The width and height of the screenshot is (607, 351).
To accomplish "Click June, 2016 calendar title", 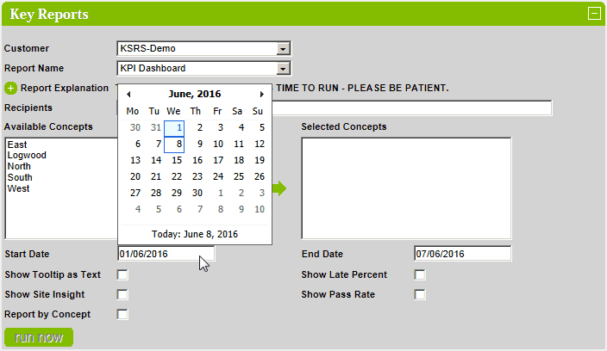I will point(194,94).
